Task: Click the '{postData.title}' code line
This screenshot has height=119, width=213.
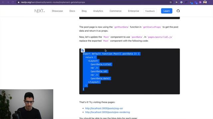Action: 101,64
